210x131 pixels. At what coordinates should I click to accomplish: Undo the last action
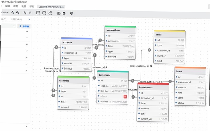pyautogui.click(x=25, y=13)
